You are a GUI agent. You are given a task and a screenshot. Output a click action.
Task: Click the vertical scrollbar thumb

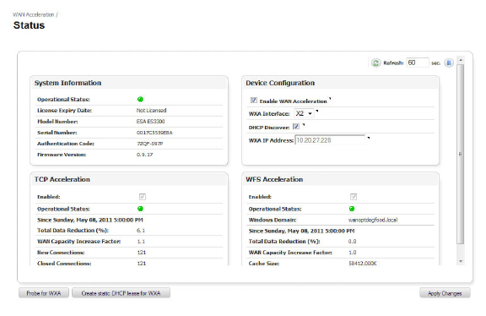(461, 155)
